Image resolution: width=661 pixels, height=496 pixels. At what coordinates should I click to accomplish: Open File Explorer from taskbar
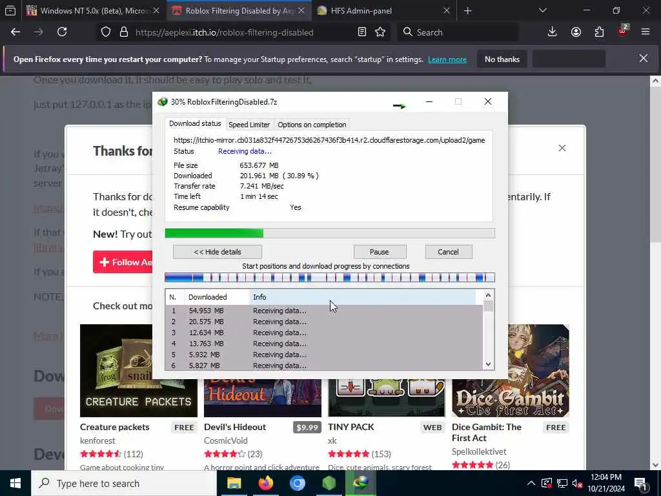(234, 483)
